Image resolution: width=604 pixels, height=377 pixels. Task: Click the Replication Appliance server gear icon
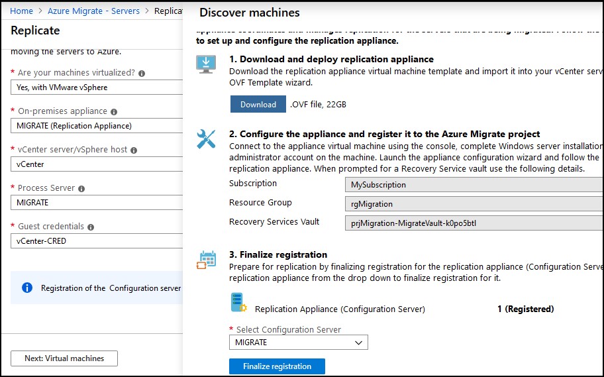click(239, 303)
